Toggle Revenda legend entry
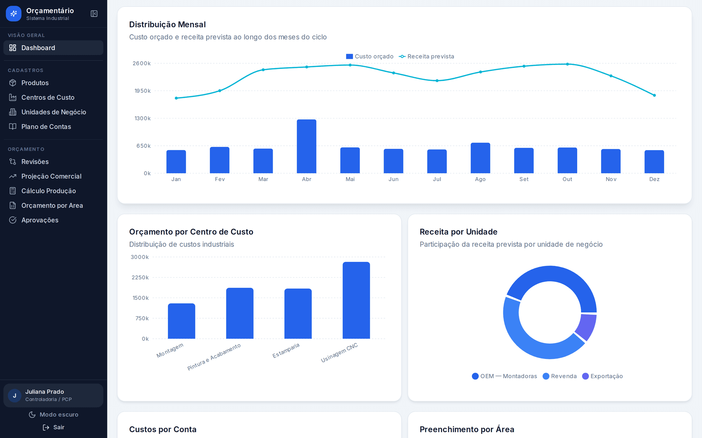Screen dimensions: 702x438 560,376
